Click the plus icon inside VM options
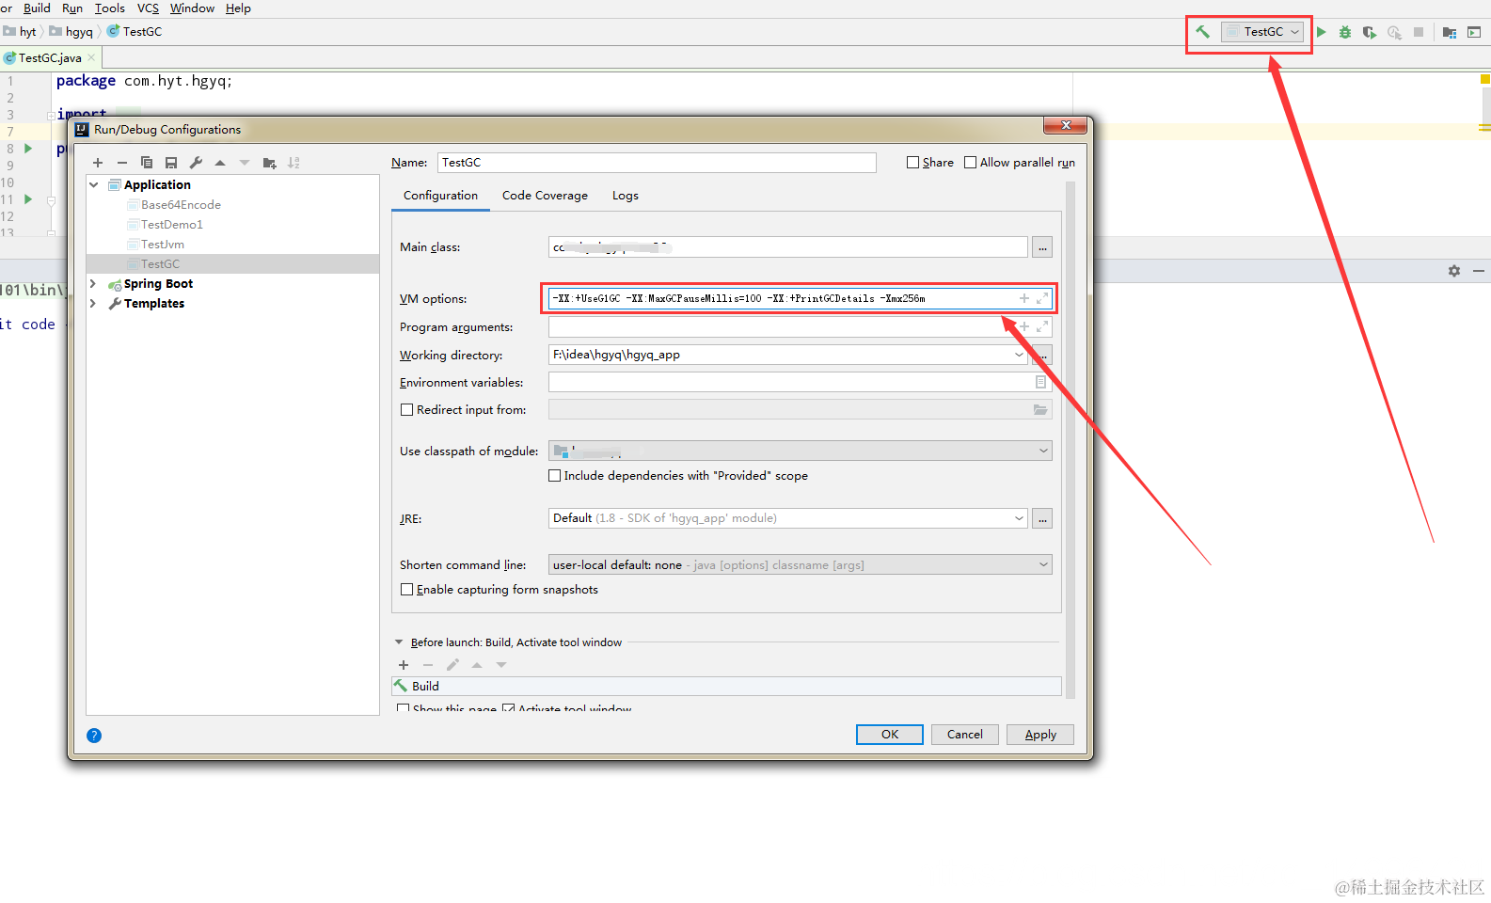This screenshot has height=903, width=1491. click(x=1024, y=298)
